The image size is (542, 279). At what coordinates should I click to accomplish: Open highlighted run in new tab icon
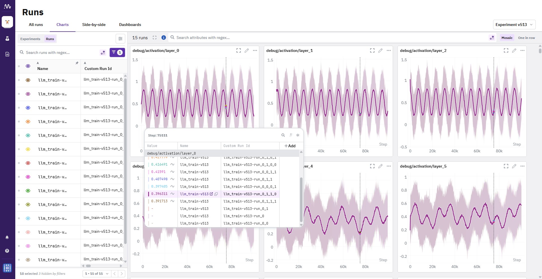(x=211, y=194)
